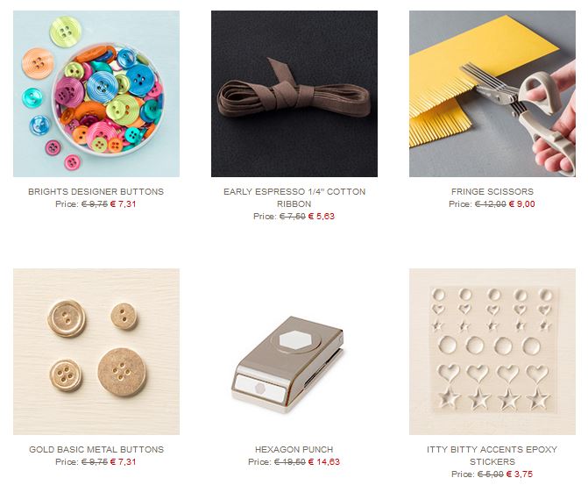Open the Gold Basic Metal Buttons image
Image resolution: width=588 pixels, height=485 pixels.
(x=96, y=352)
